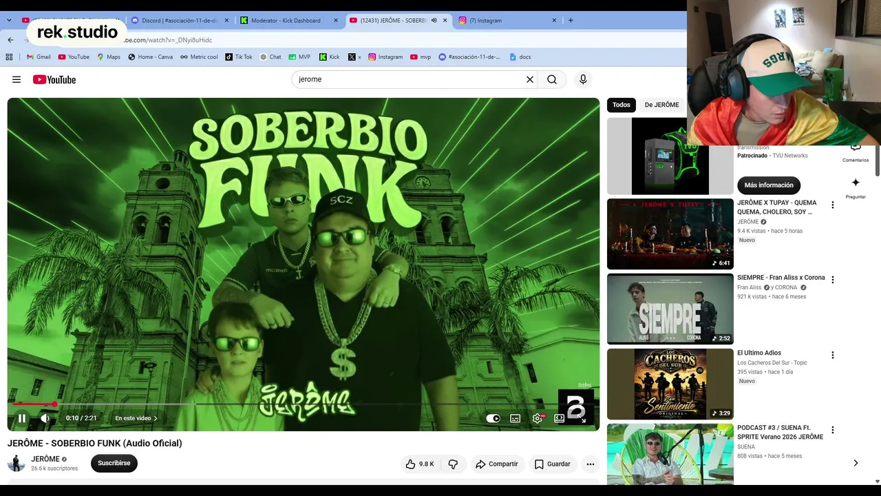
Task: Pause the Soberbio Funk video
Action: click(x=22, y=418)
